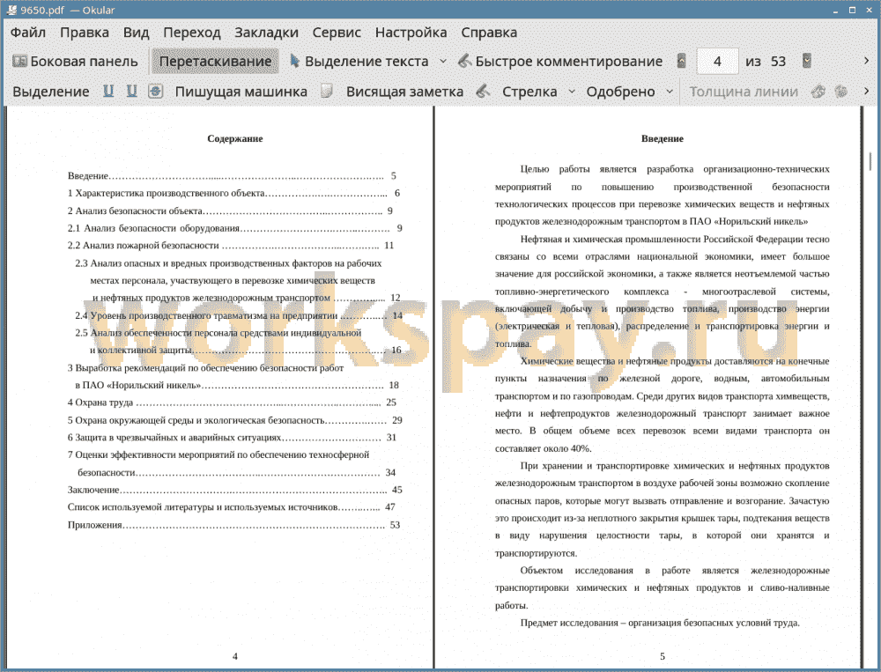
Task: Click contents entry '2.4 Уровень производственного травматизма'
Action: pyautogui.click(x=239, y=315)
